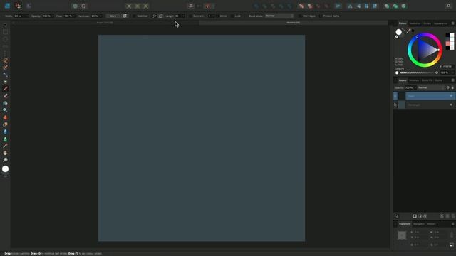Open the Photo Persona icon
This screenshot has width=456, height=256.
pos(7,6)
